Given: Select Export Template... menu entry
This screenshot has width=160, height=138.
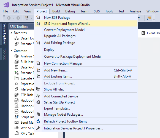Looking at the screenshot, I should click(x=86, y=108).
